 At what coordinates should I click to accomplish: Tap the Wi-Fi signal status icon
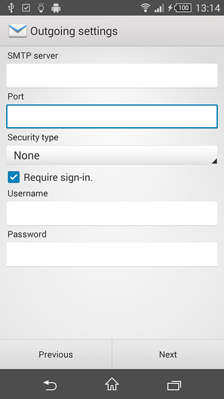tap(145, 8)
